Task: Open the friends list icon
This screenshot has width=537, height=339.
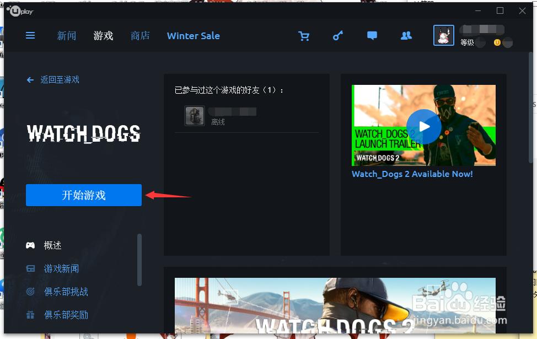Action: [x=406, y=35]
